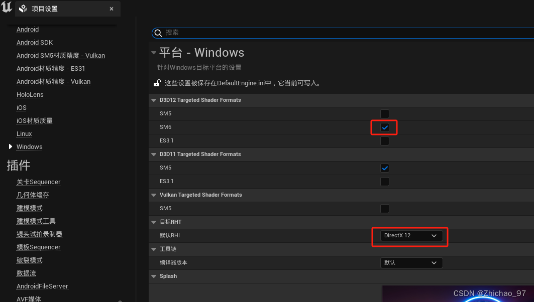This screenshot has height=302, width=534.
Task: Open the 破裂模式 plugin settings
Action: (30, 260)
